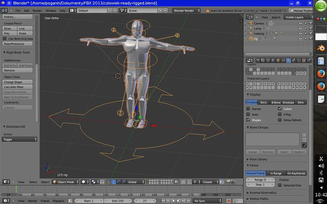Click the Blender icon in the dock
The image size is (327, 204).
(321, 48)
